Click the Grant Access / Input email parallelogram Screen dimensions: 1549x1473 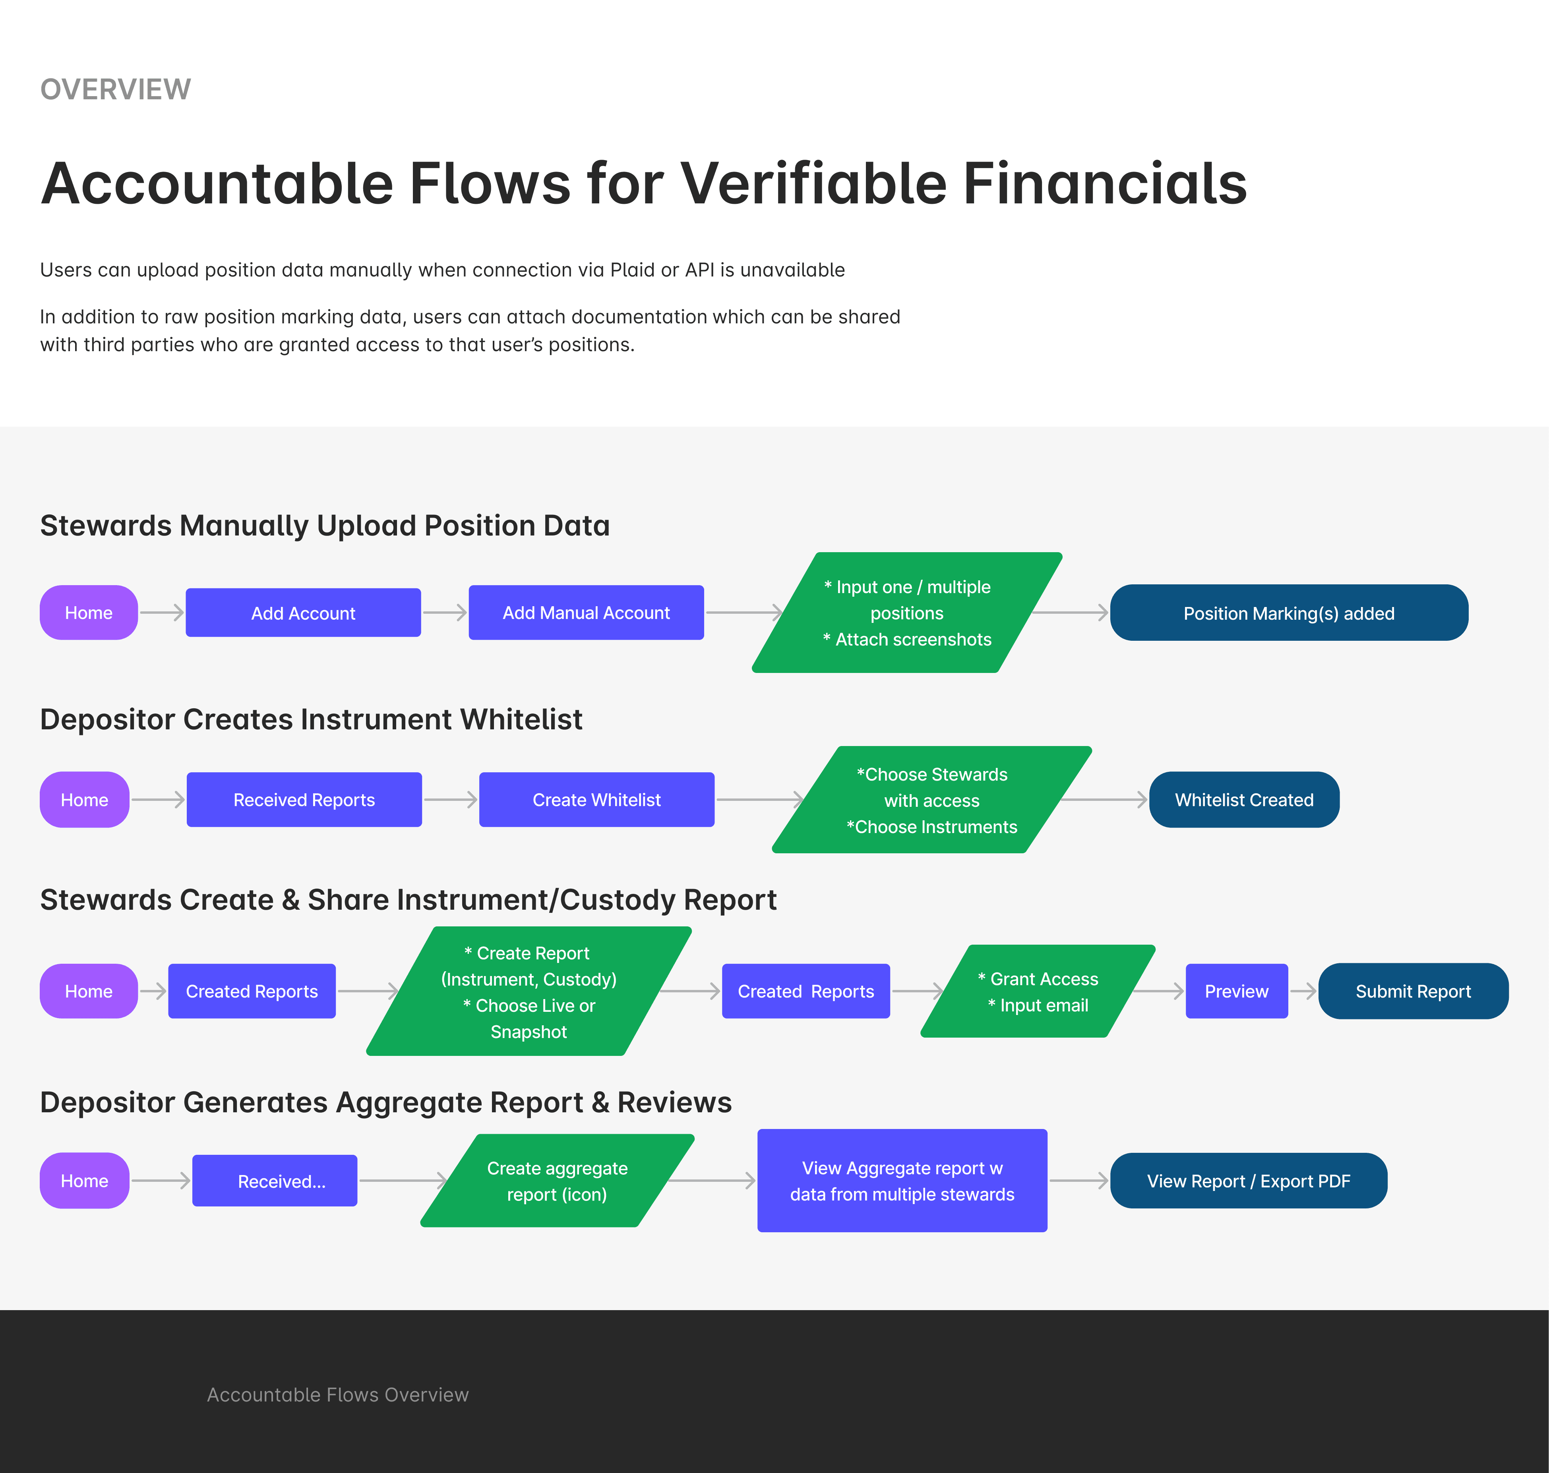tap(1038, 991)
